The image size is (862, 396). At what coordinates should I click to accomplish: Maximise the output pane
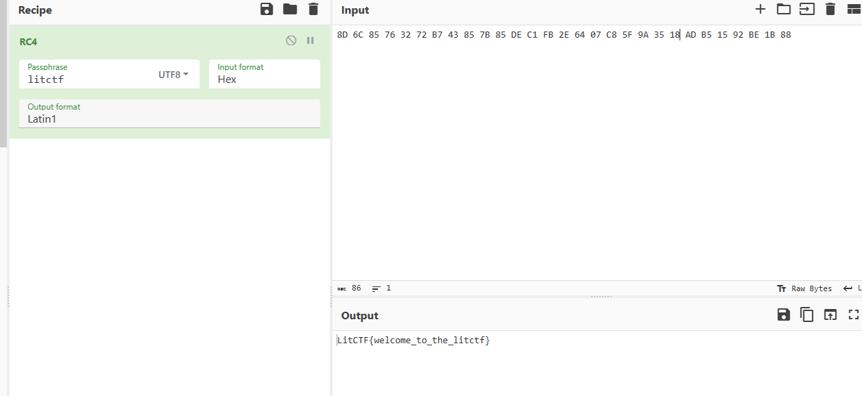853,315
